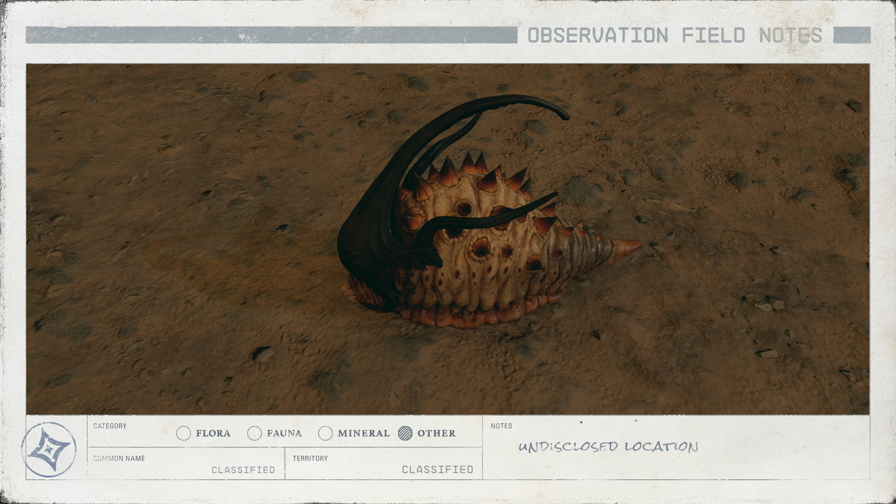Click the Common Name label
This screenshot has height=504, width=896.
click(119, 458)
